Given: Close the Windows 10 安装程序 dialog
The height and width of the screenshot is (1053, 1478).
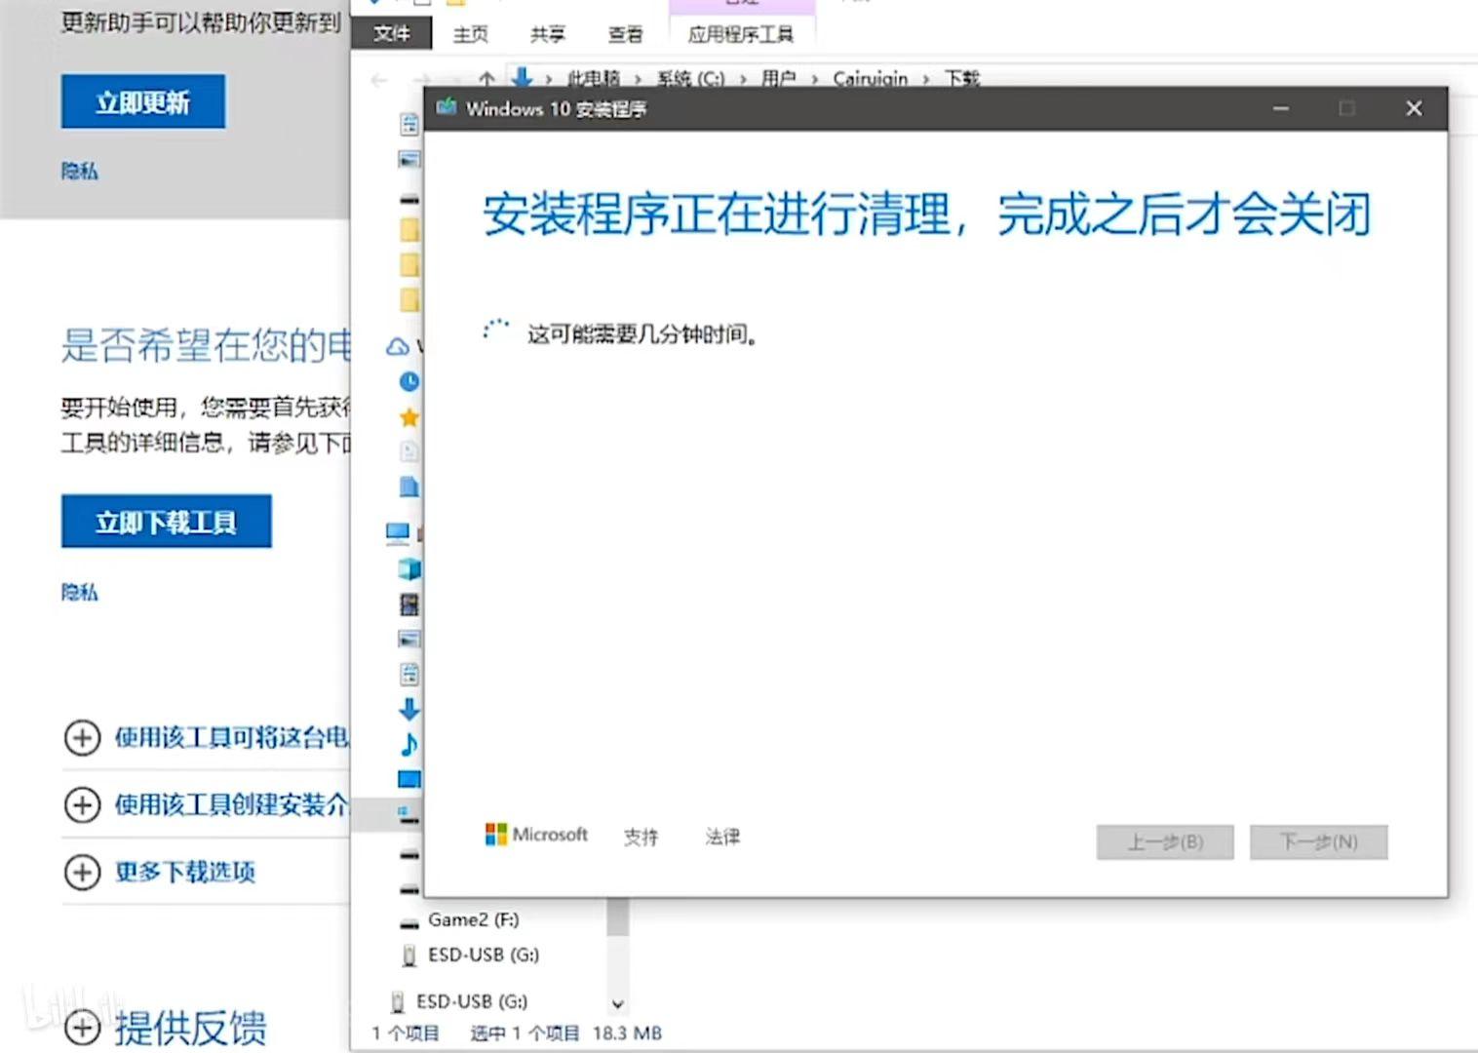Looking at the screenshot, I should (x=1414, y=108).
